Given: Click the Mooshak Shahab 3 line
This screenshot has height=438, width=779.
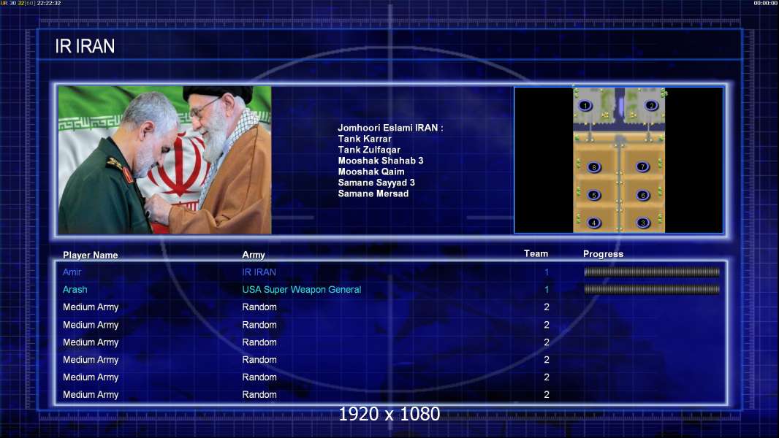Looking at the screenshot, I should (381, 161).
